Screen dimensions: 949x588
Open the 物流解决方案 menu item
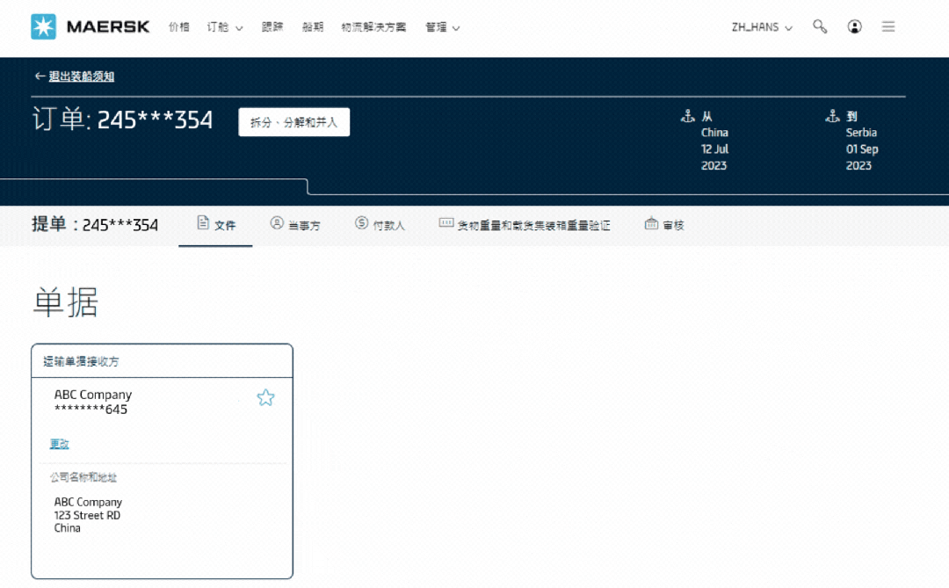point(373,27)
